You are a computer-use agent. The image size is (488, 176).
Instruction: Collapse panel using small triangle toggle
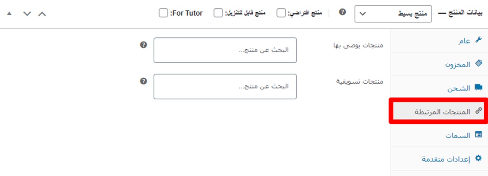(9, 13)
